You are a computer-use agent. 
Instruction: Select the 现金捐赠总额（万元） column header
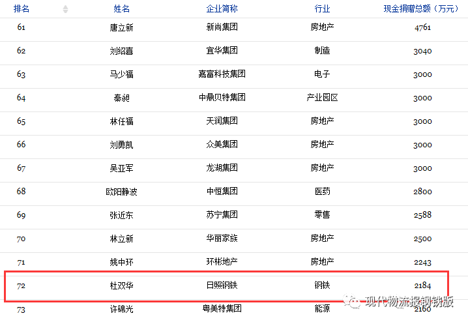422,8
